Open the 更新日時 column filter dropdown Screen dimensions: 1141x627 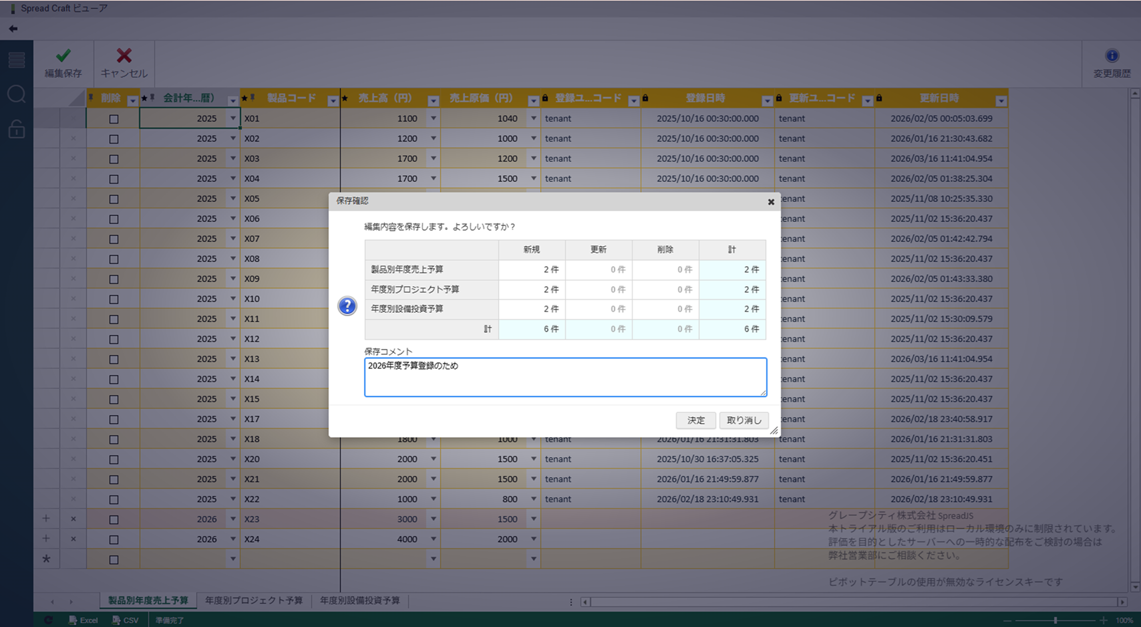1001,101
